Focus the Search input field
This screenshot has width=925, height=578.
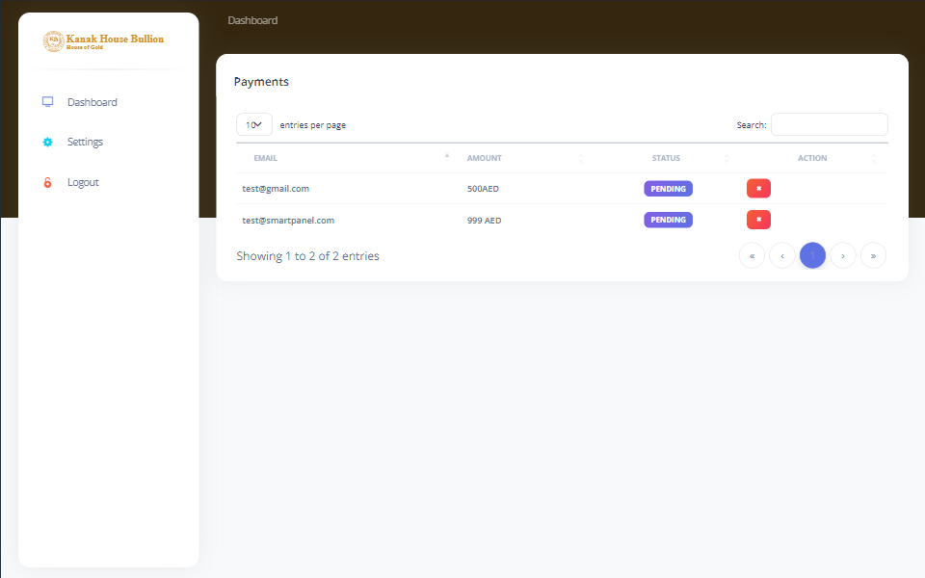click(829, 125)
